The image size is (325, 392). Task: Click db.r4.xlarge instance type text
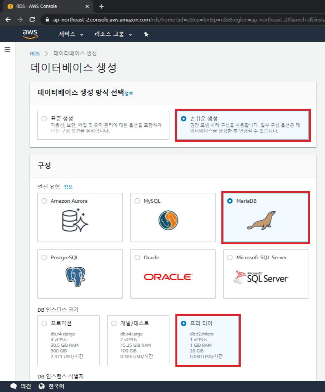[x=63, y=334]
